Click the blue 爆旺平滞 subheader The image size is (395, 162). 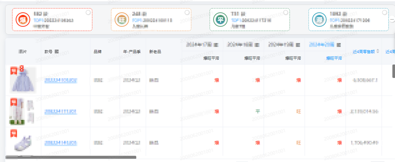tap(334, 58)
